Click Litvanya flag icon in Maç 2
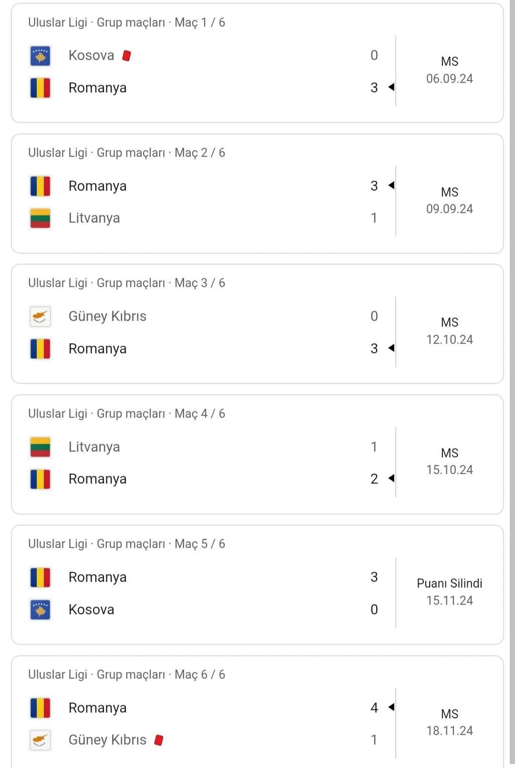This screenshot has width=515, height=768. [40, 218]
